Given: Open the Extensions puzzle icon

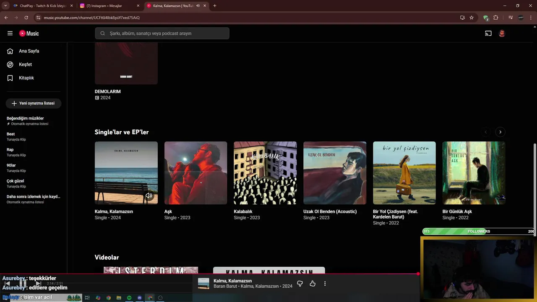Looking at the screenshot, I should click(x=496, y=18).
